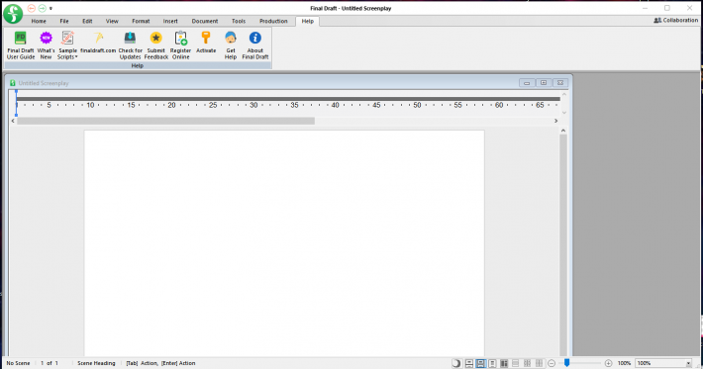Click the split-panel icon right of the page-view icons in the status bar
Screen dimensions: 703x369
(x=504, y=363)
